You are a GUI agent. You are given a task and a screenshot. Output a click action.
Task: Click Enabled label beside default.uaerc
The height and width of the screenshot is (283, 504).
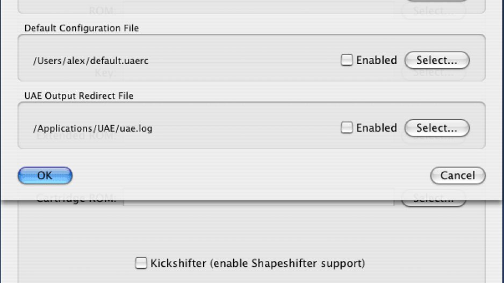(377, 60)
